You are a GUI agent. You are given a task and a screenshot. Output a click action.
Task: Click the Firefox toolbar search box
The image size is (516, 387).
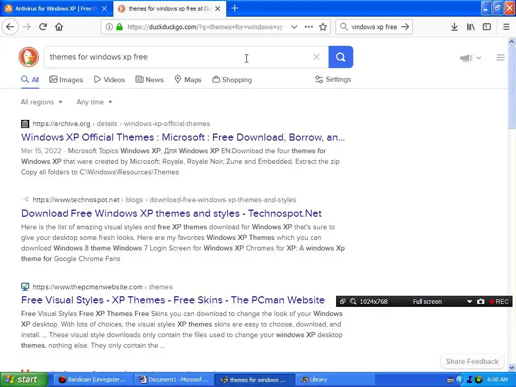374,27
